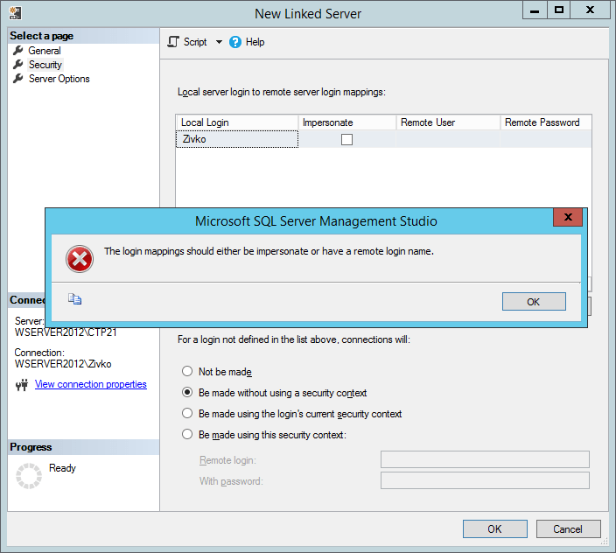Screen dimensions: 616x553
Task: Select 'Be made without using a security context'
Action: (x=187, y=392)
